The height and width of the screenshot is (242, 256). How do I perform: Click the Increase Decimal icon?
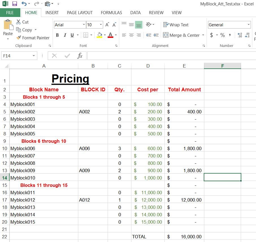pos(240,35)
